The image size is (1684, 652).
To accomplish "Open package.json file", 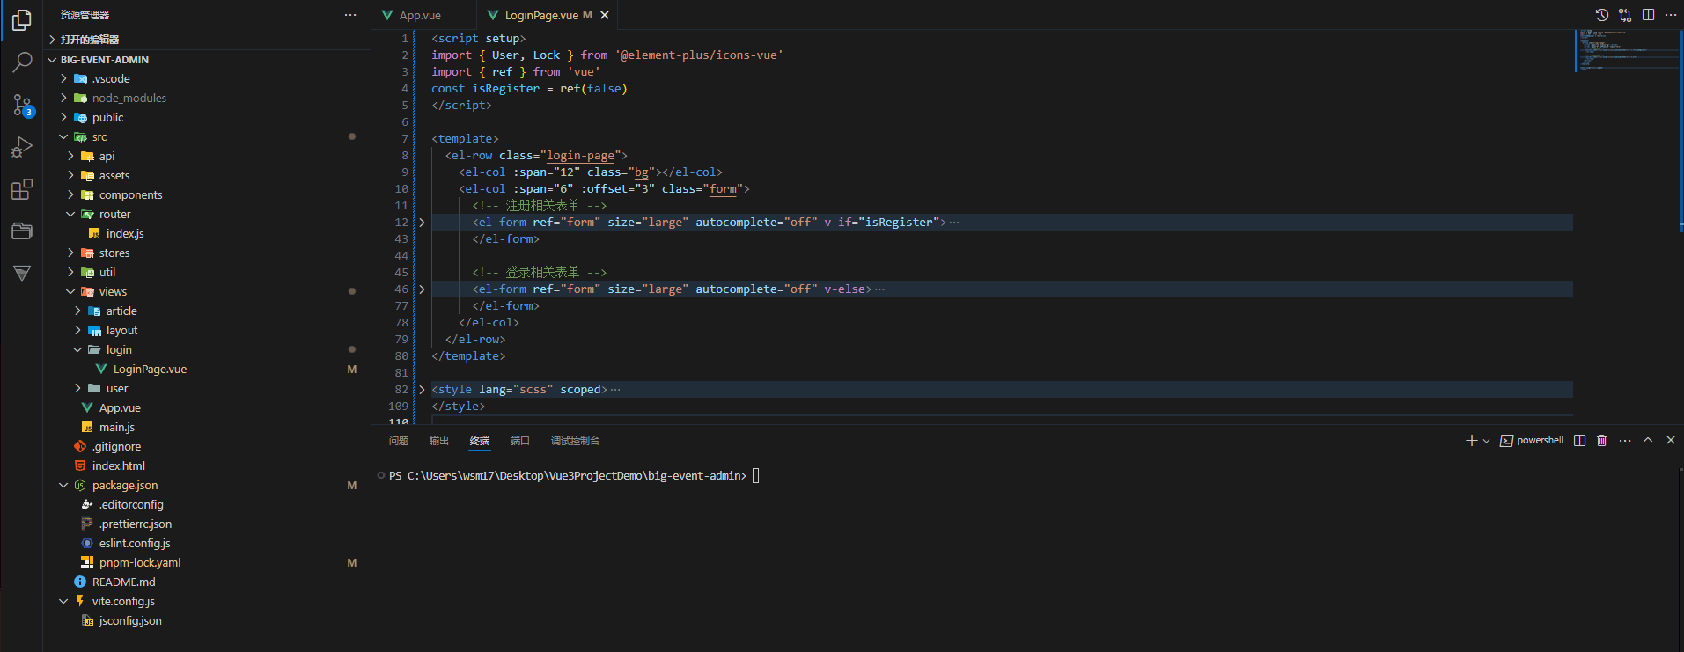I will click(207, 485).
